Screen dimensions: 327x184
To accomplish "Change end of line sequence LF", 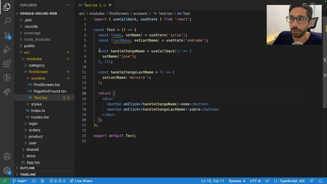I will click(267, 181).
